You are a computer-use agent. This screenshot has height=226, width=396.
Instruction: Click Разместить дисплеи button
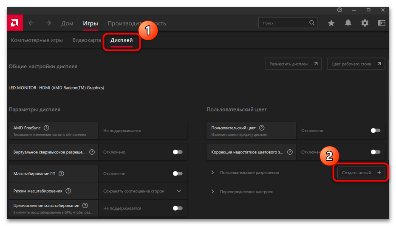click(293, 64)
